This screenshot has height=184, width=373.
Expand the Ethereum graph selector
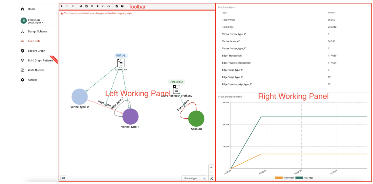pyautogui.click(x=38, y=21)
